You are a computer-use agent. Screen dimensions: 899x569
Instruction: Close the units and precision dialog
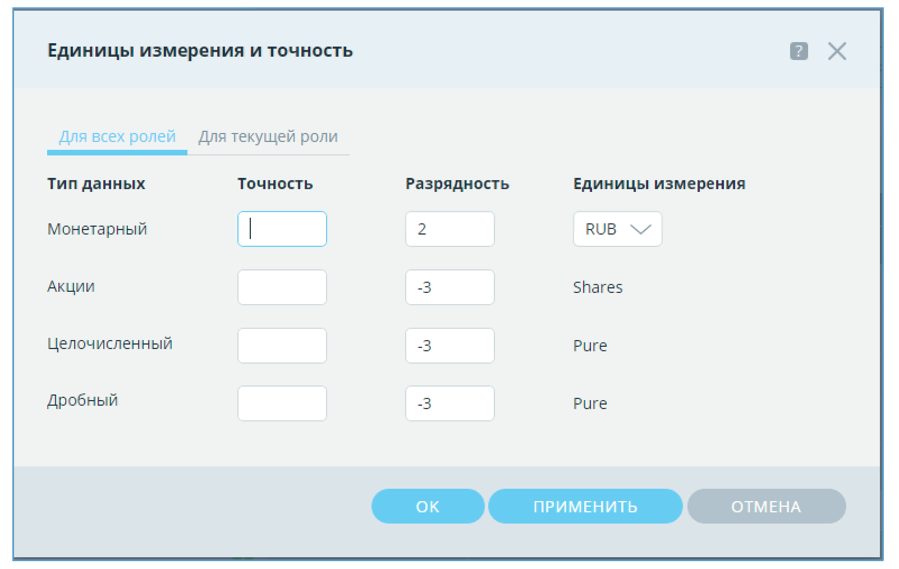[x=837, y=51]
